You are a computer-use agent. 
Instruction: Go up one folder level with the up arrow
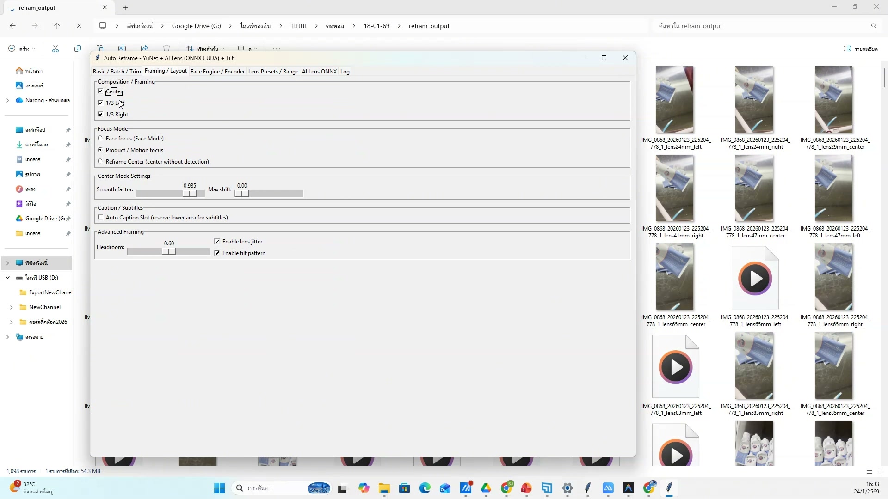pos(57,26)
